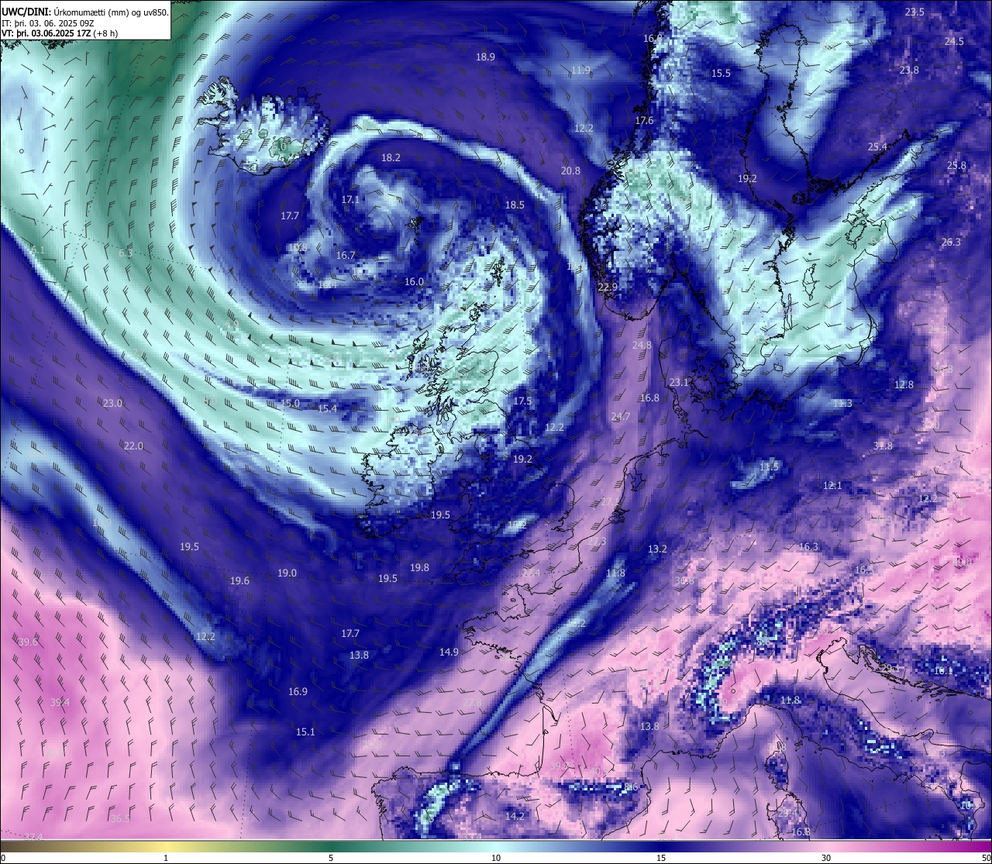This screenshot has width=992, height=864.
Task: Click the 18.9 value label
Action: point(485,57)
